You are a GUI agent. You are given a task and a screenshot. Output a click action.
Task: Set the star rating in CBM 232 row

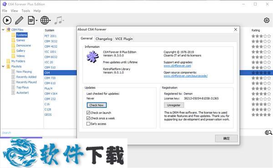tap(261, 99)
